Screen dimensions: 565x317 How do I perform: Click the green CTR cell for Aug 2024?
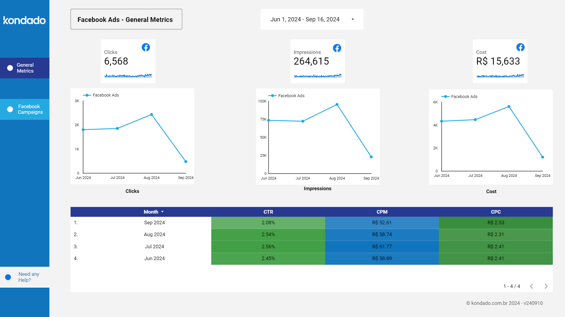point(268,234)
